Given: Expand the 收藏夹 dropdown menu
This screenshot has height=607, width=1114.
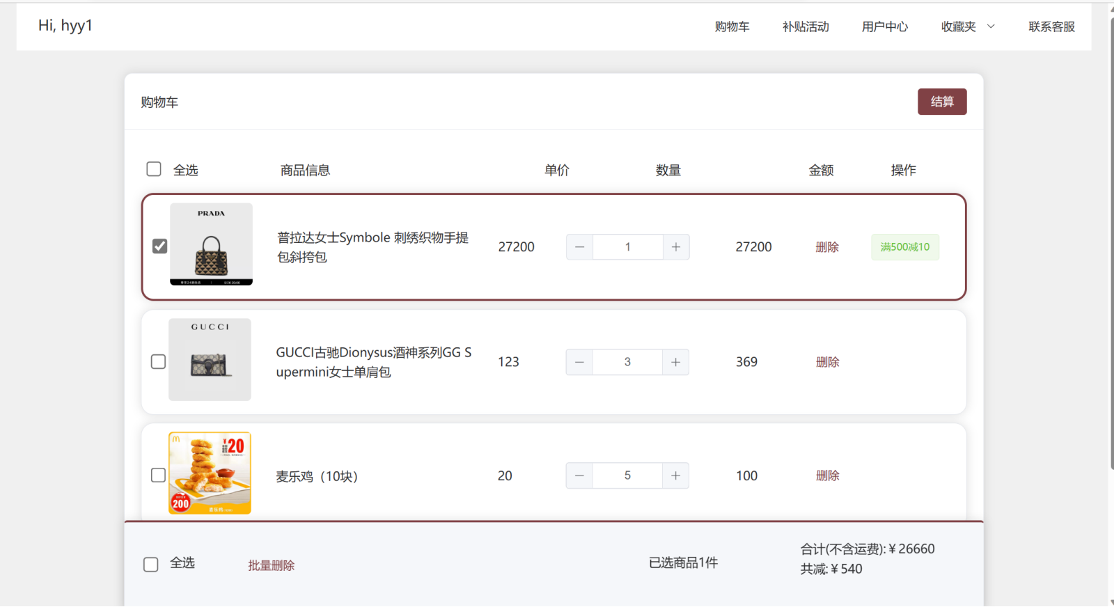Looking at the screenshot, I should pos(967,26).
